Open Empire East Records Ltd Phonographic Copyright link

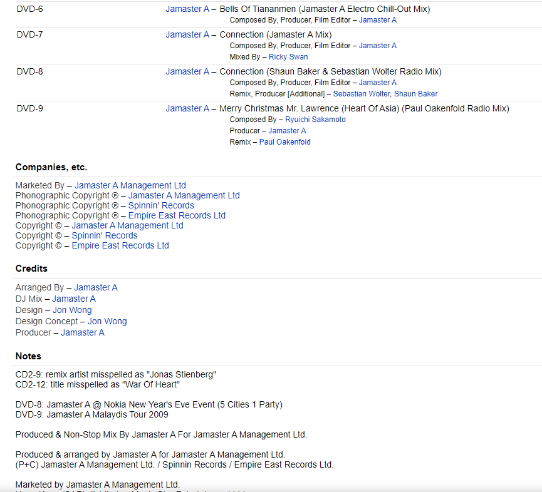click(x=177, y=215)
